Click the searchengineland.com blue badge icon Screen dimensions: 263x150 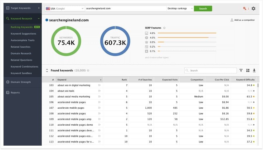[47, 20]
